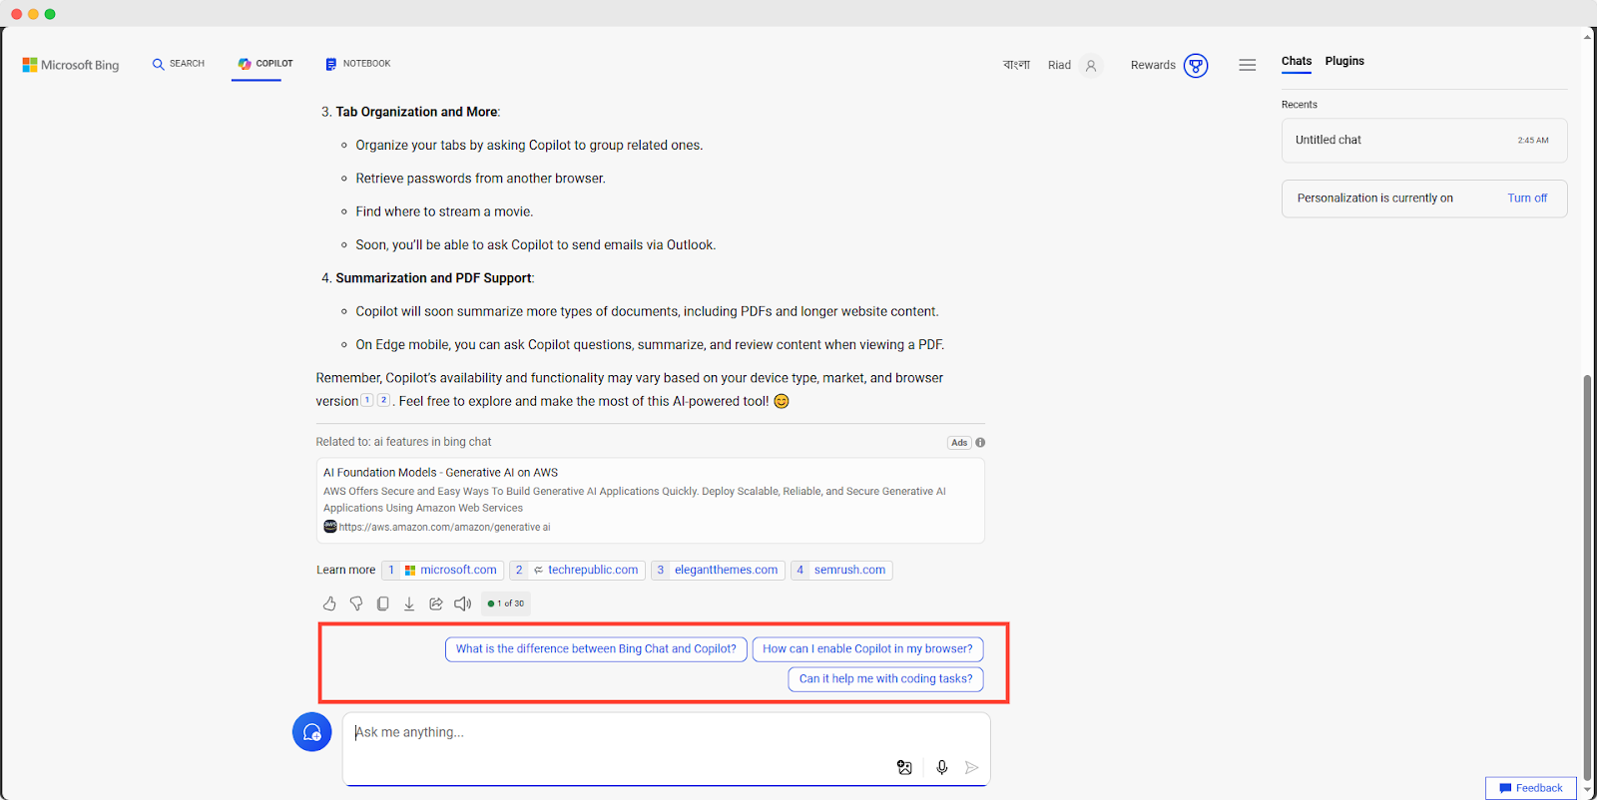Like the response with thumbs up
The height and width of the screenshot is (800, 1597).
point(329,603)
